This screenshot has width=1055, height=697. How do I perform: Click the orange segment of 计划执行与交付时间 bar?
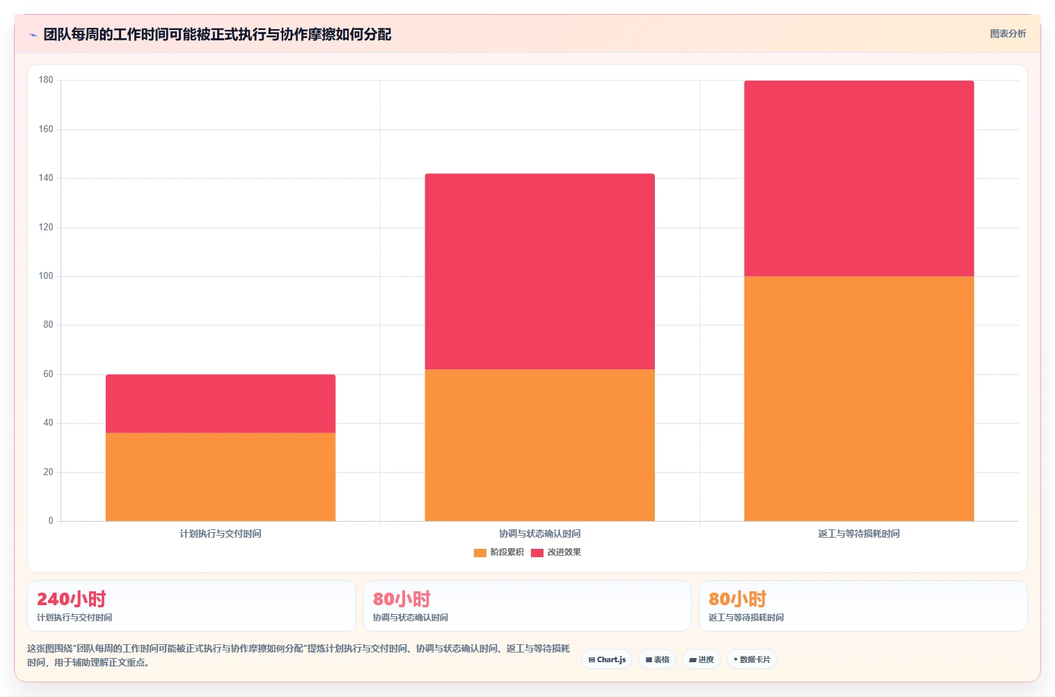(221, 477)
